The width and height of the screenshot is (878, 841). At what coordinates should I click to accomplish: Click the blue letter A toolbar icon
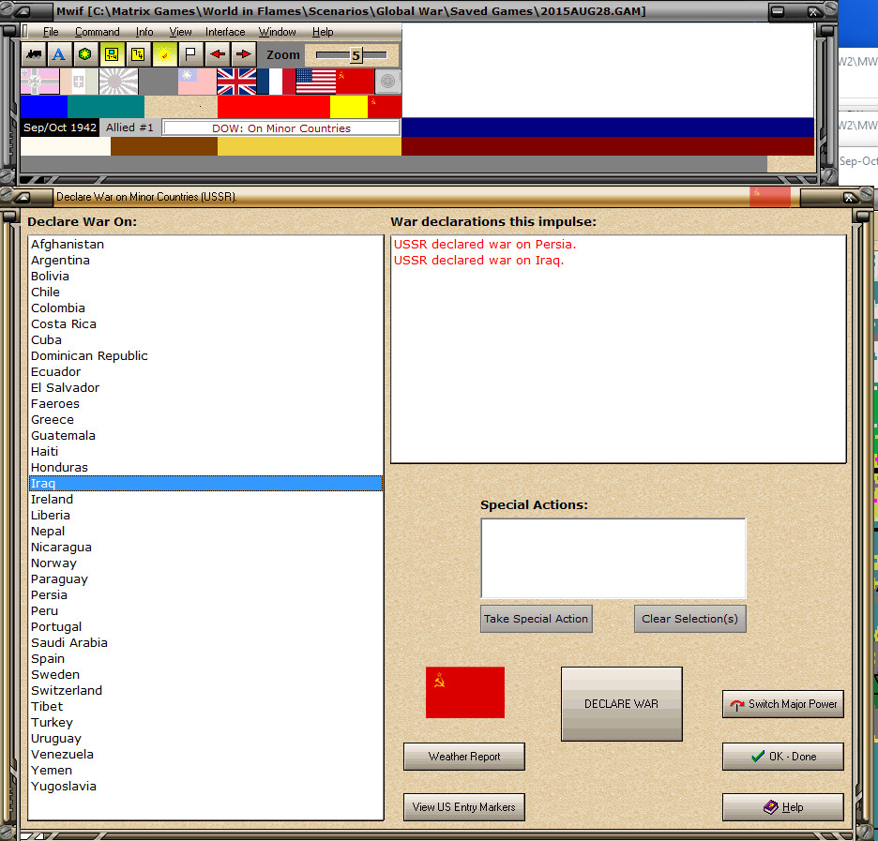(58, 54)
